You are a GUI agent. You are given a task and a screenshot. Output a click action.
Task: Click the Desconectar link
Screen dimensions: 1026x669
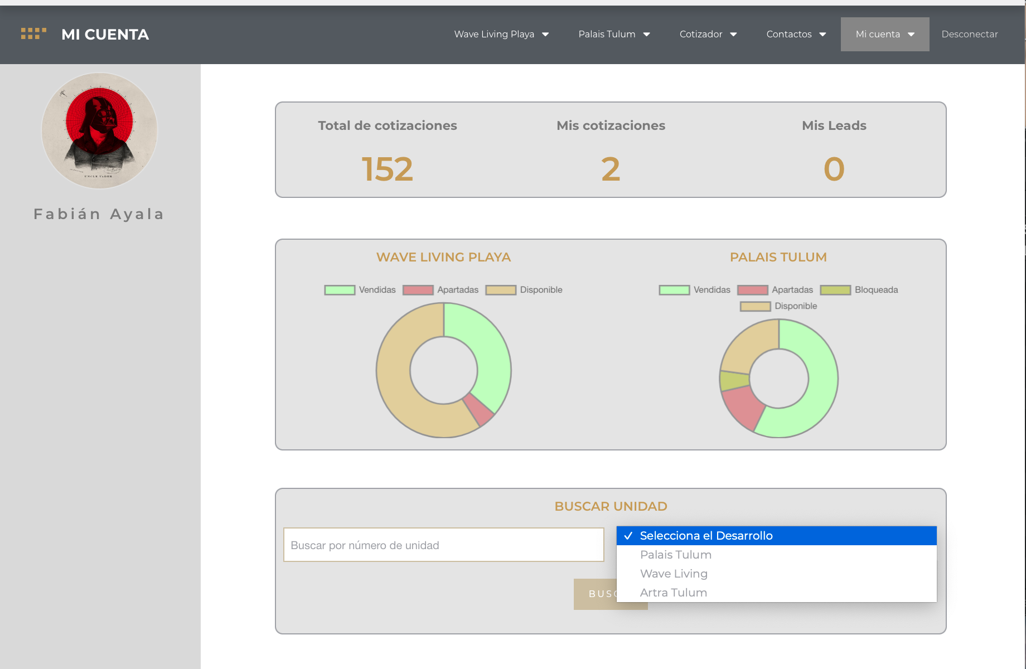[969, 34]
